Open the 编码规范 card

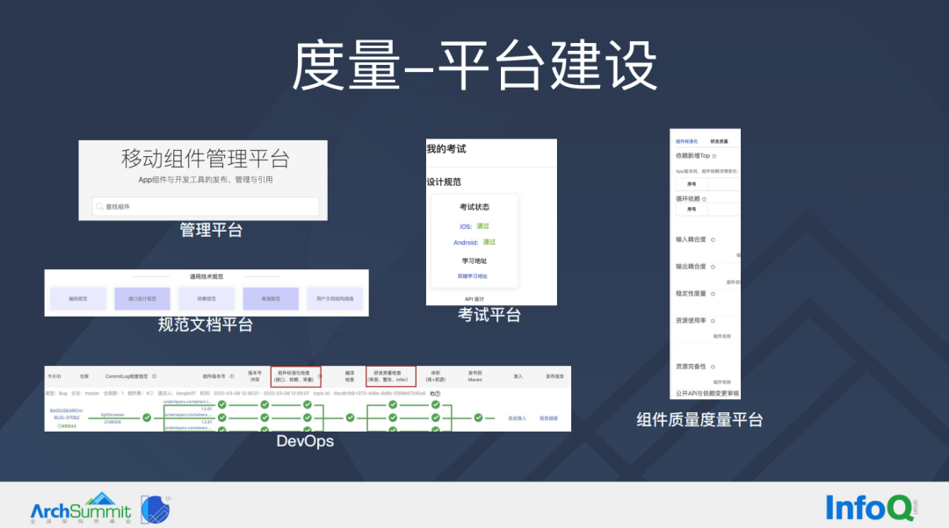coord(78,299)
